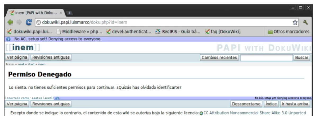
Task: Open a new tab with plus button
Action: point(69,13)
